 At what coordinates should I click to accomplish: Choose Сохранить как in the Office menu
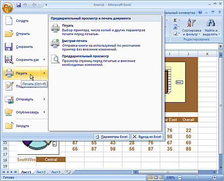(22, 60)
